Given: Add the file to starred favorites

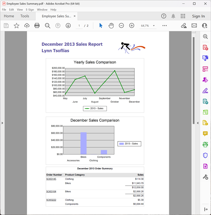Looking at the screenshot, I should click(x=16, y=26).
